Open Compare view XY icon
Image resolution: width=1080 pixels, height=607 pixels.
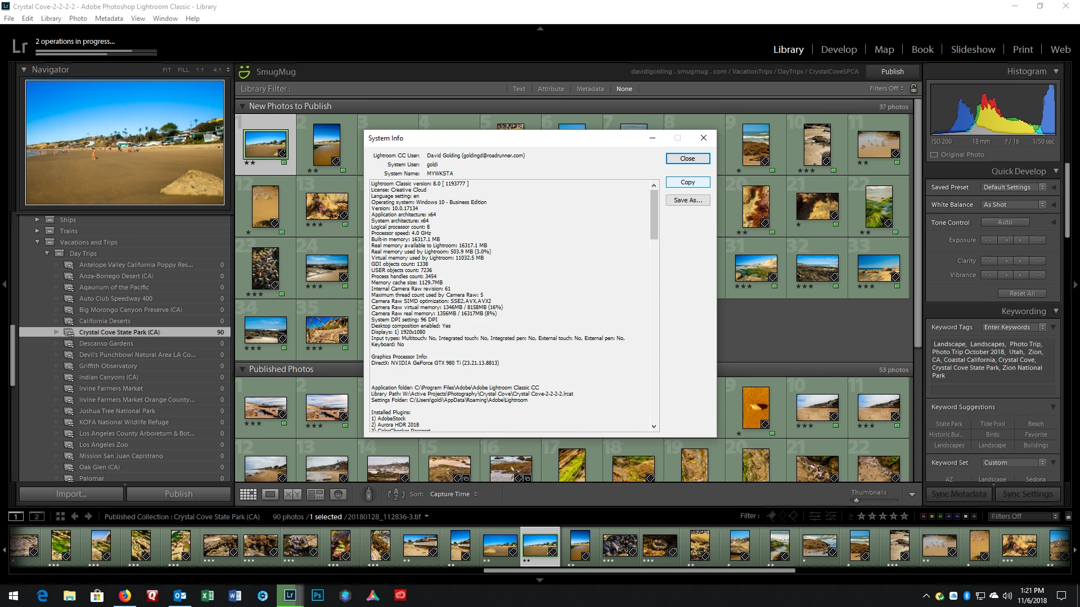(292, 494)
